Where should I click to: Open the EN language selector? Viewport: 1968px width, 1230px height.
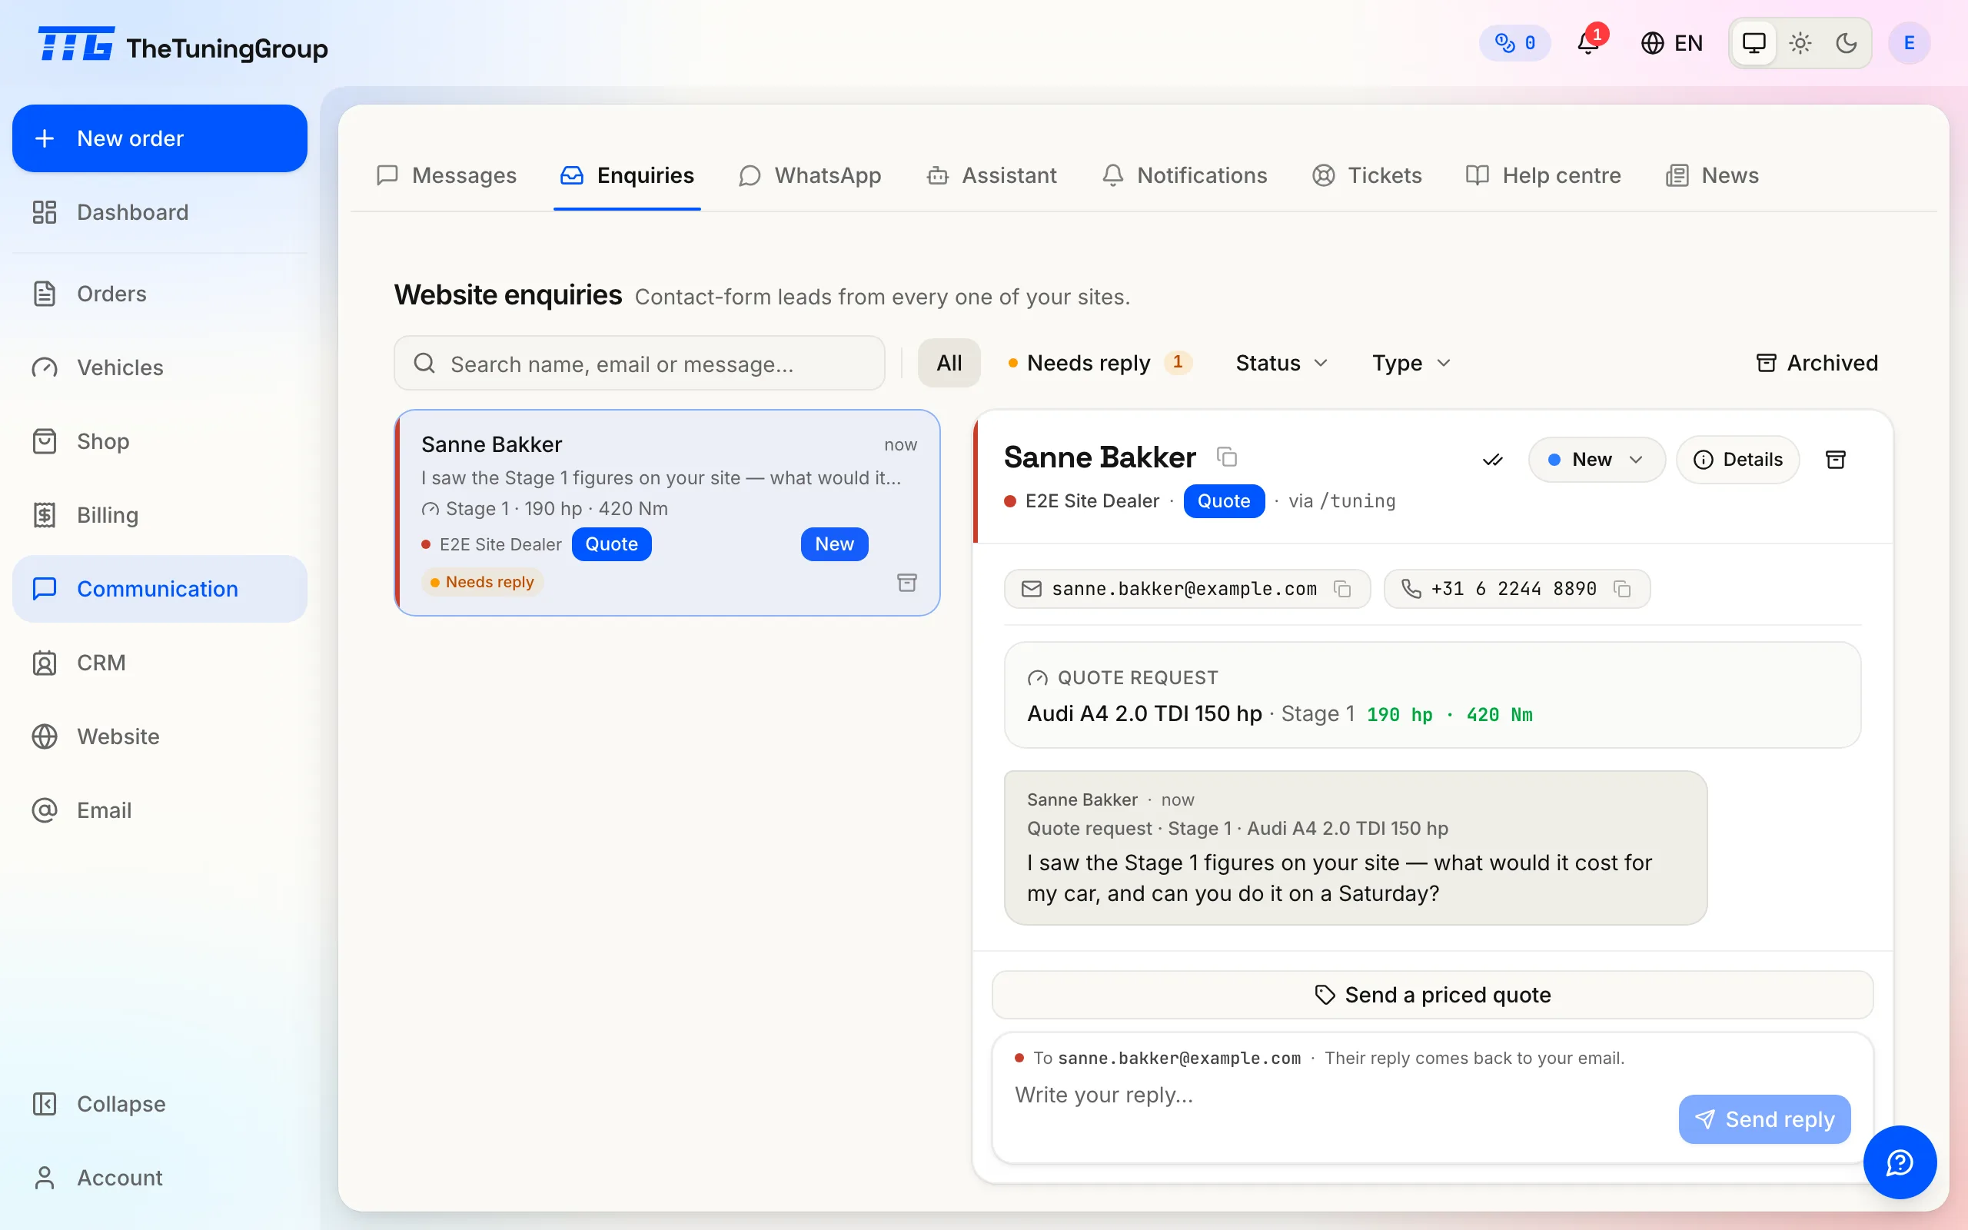[x=1671, y=43]
